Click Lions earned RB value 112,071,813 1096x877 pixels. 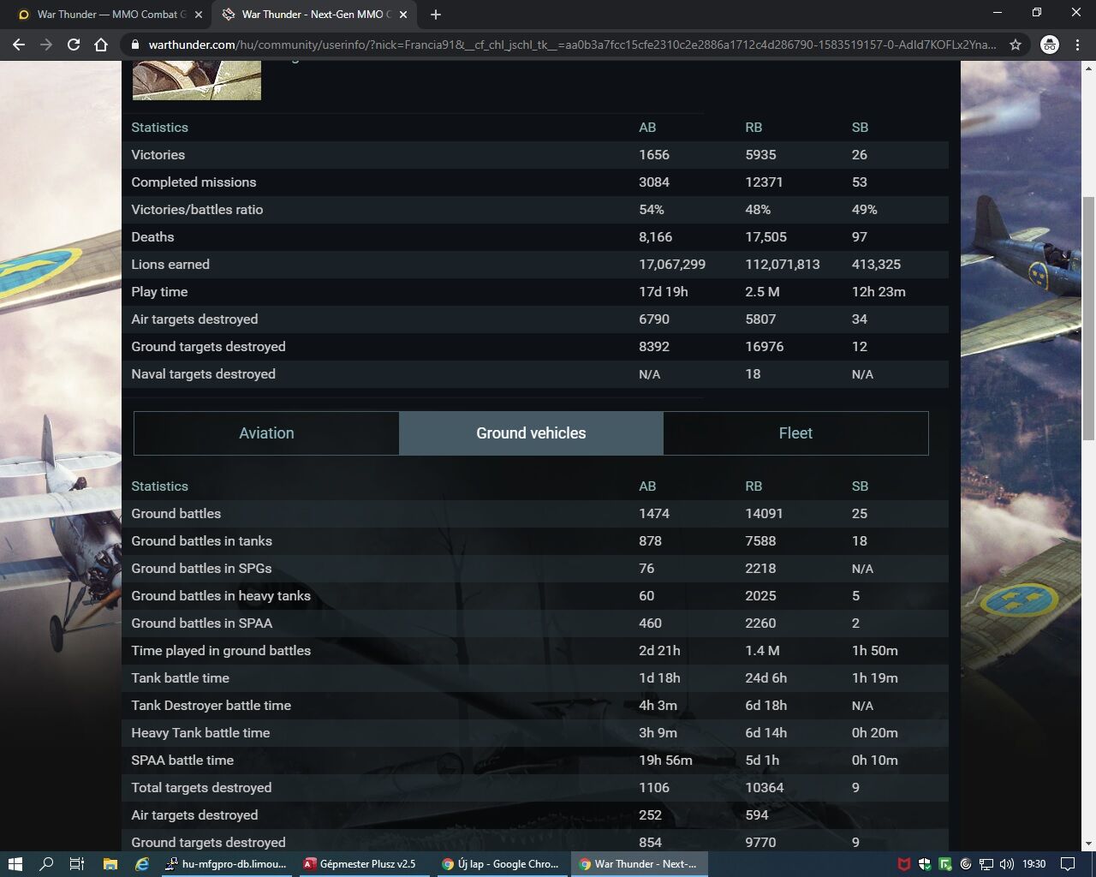782,265
